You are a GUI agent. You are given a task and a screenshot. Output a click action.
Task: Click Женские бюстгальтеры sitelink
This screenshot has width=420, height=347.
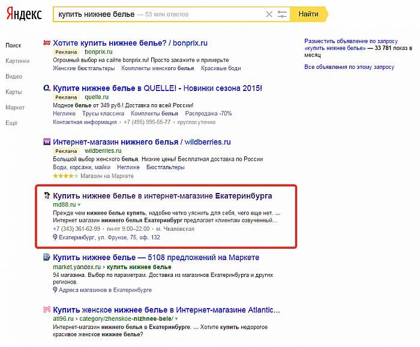84,68
